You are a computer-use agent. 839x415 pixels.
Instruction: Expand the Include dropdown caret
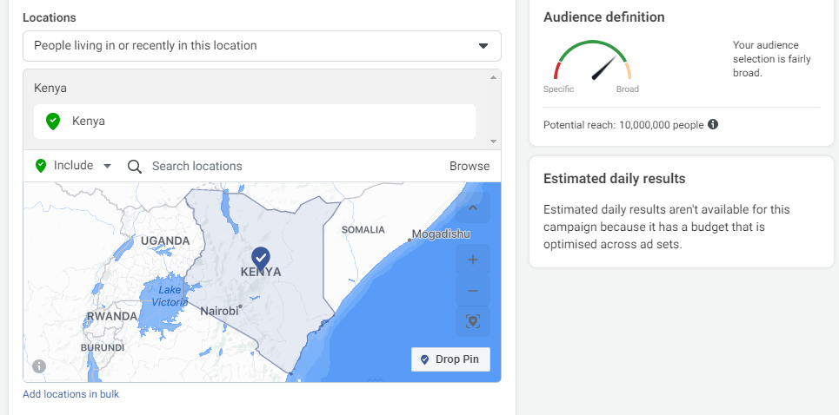[x=107, y=166]
